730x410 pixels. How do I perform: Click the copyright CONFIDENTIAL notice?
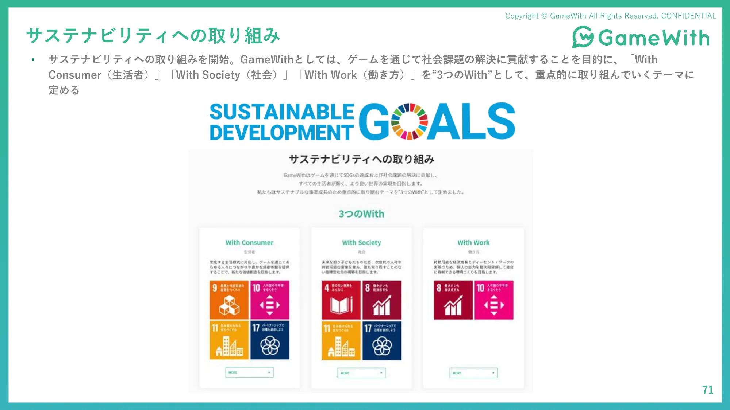pyautogui.click(x=611, y=16)
